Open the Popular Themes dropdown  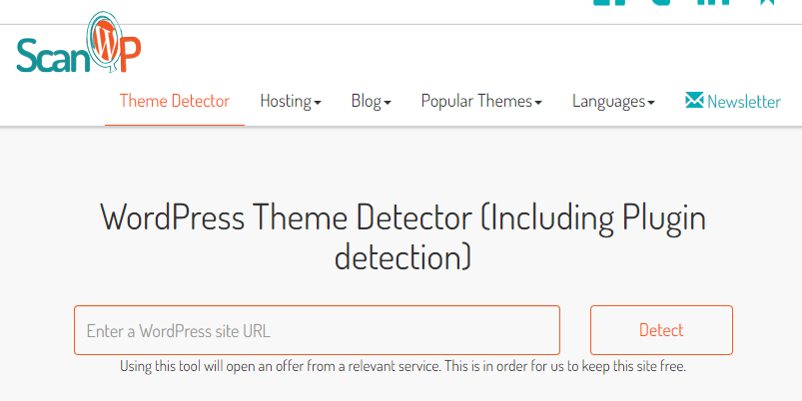(x=481, y=101)
